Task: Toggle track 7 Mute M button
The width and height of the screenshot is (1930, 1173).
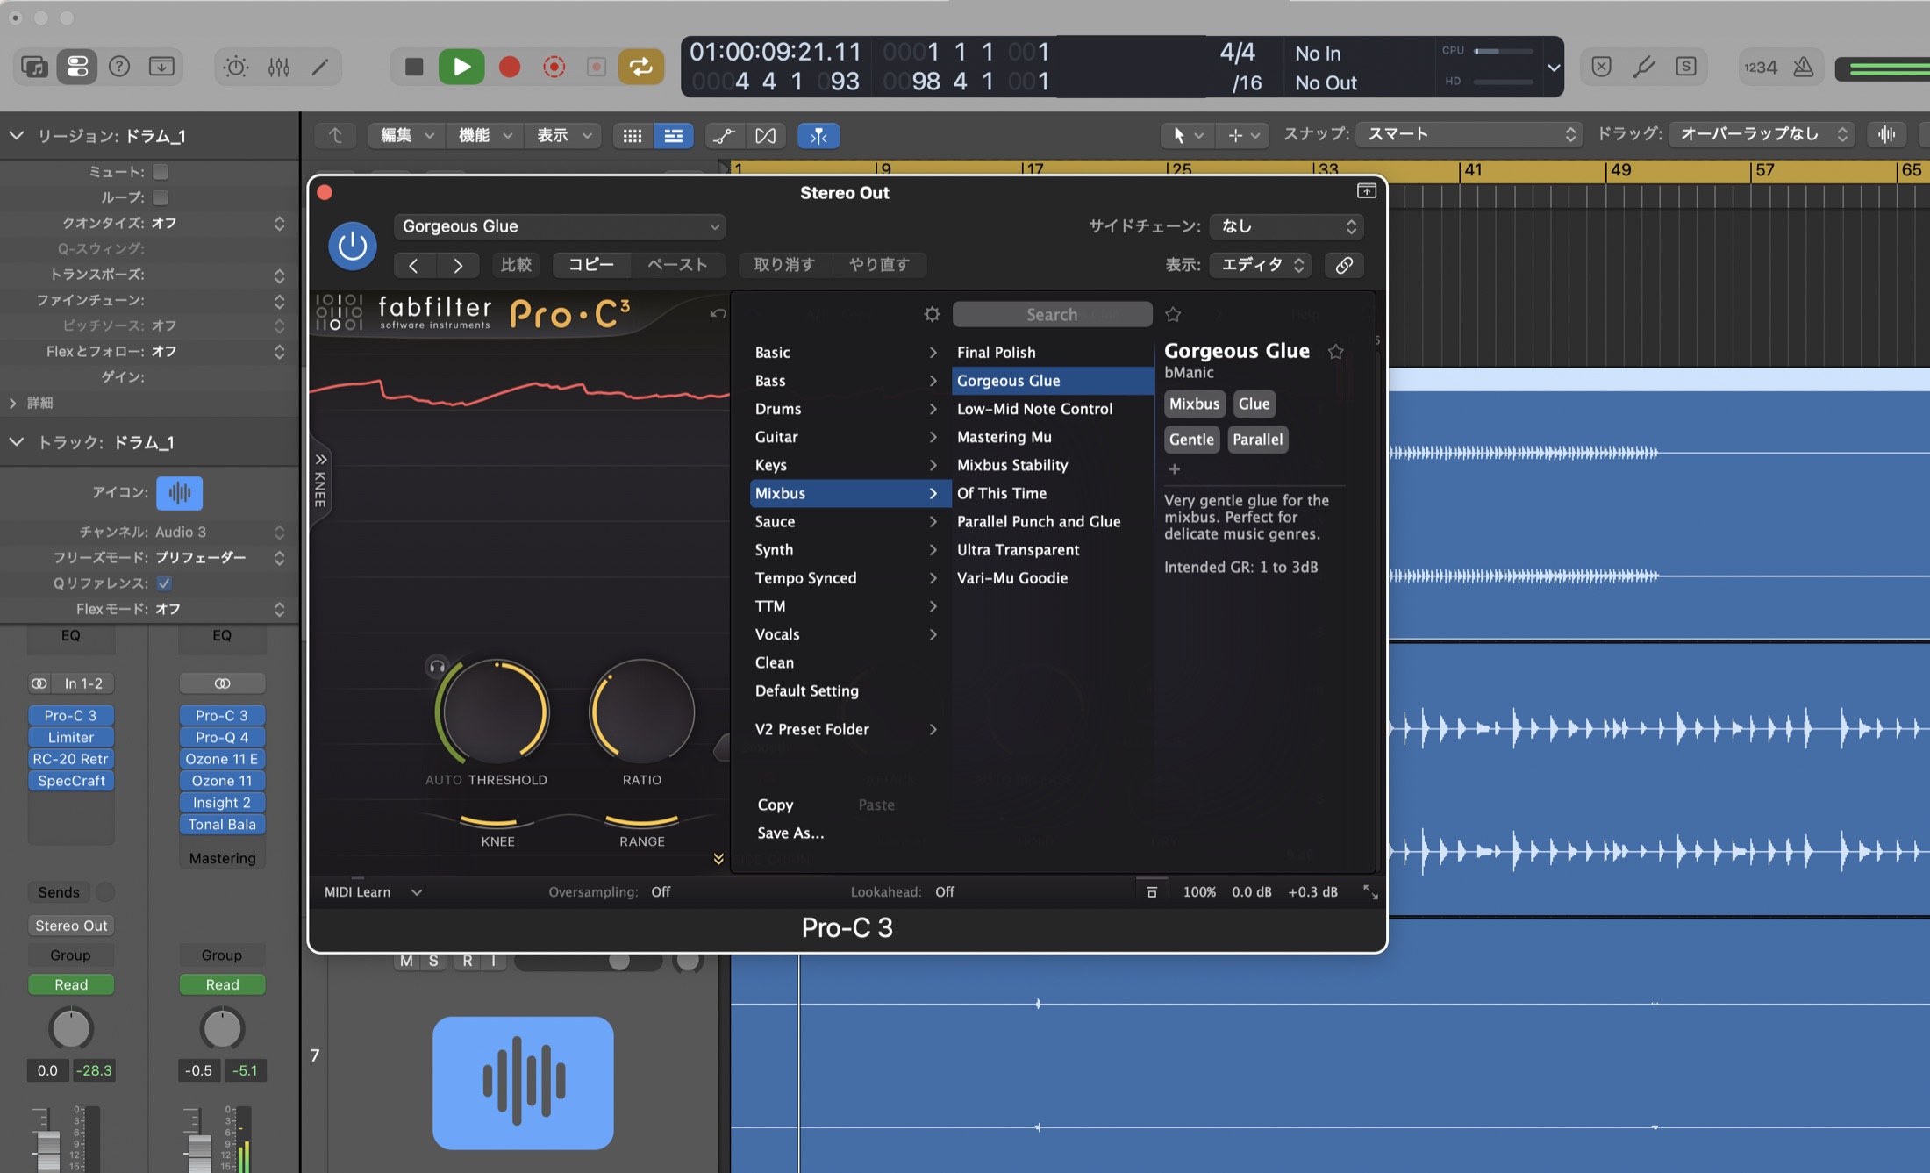Action: coord(406,961)
